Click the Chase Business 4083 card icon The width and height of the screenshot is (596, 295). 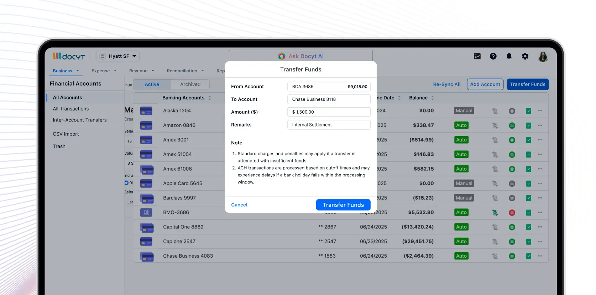[147, 256]
